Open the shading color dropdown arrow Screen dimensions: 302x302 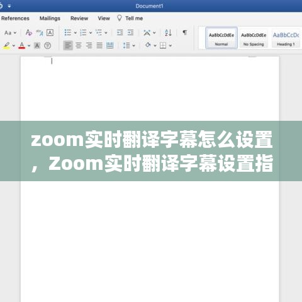pos(155,45)
